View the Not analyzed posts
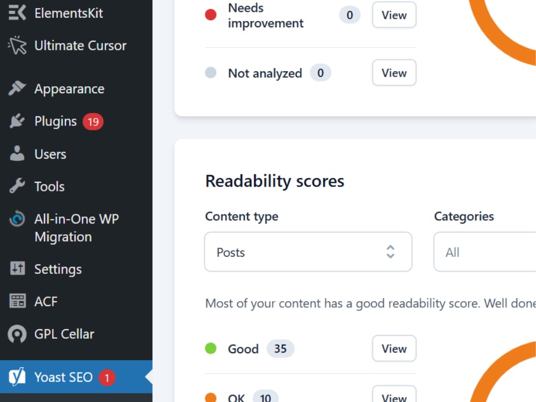The image size is (536, 402). point(394,72)
